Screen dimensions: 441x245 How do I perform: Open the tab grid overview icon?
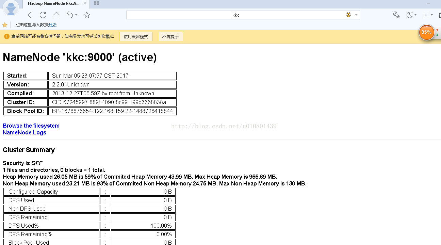pos(96,3)
